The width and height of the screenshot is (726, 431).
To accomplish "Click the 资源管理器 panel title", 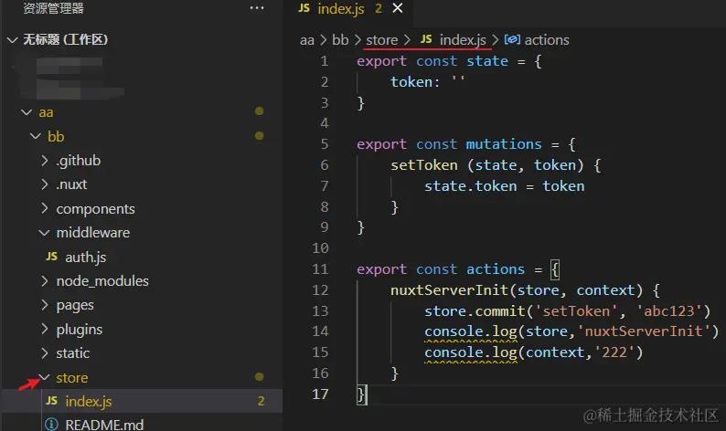I will coord(53,8).
